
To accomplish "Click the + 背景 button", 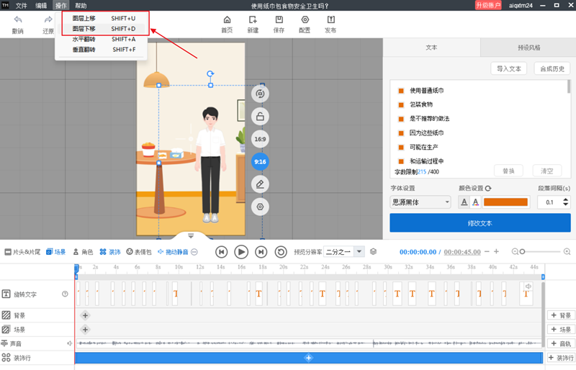I will pyautogui.click(x=561, y=315).
